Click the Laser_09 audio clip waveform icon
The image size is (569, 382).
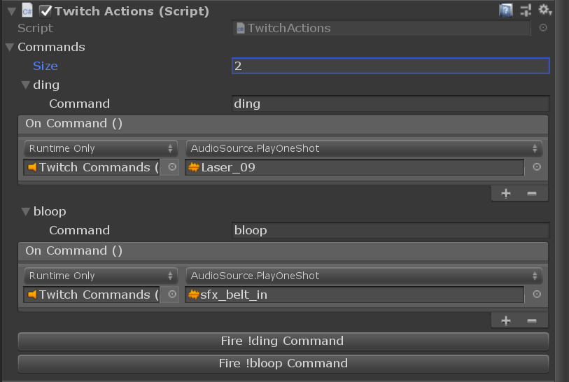pos(194,167)
